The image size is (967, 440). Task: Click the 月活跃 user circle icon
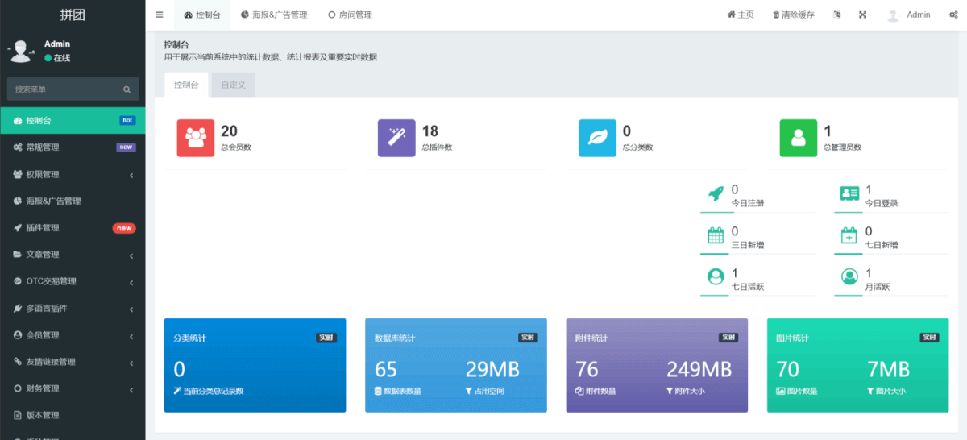(849, 276)
